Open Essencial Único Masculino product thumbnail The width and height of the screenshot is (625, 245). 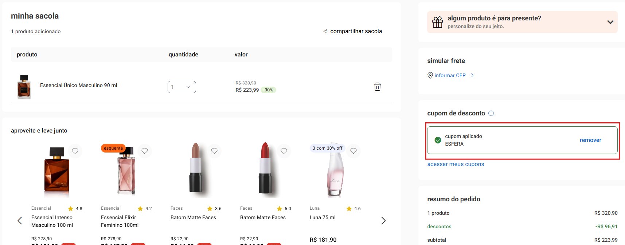(24, 87)
